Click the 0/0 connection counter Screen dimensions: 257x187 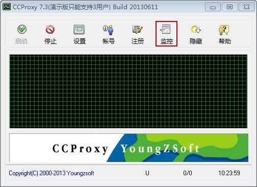pyautogui.click(x=188, y=173)
